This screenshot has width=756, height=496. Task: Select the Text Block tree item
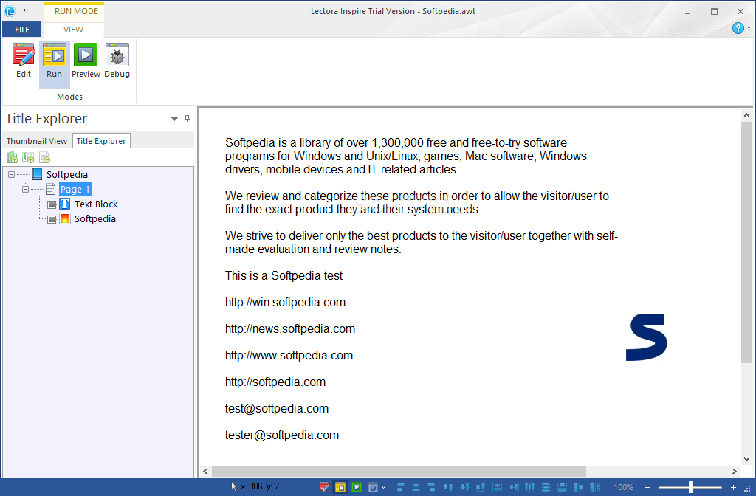coord(96,204)
